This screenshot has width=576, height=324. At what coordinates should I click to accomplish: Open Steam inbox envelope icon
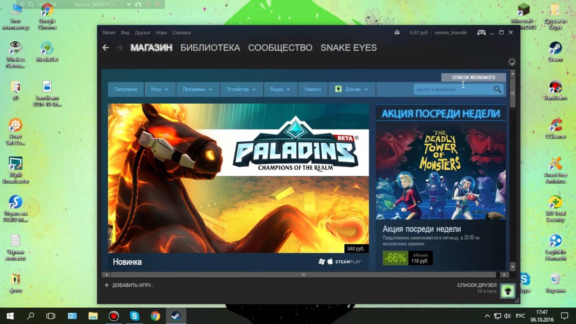click(x=397, y=32)
